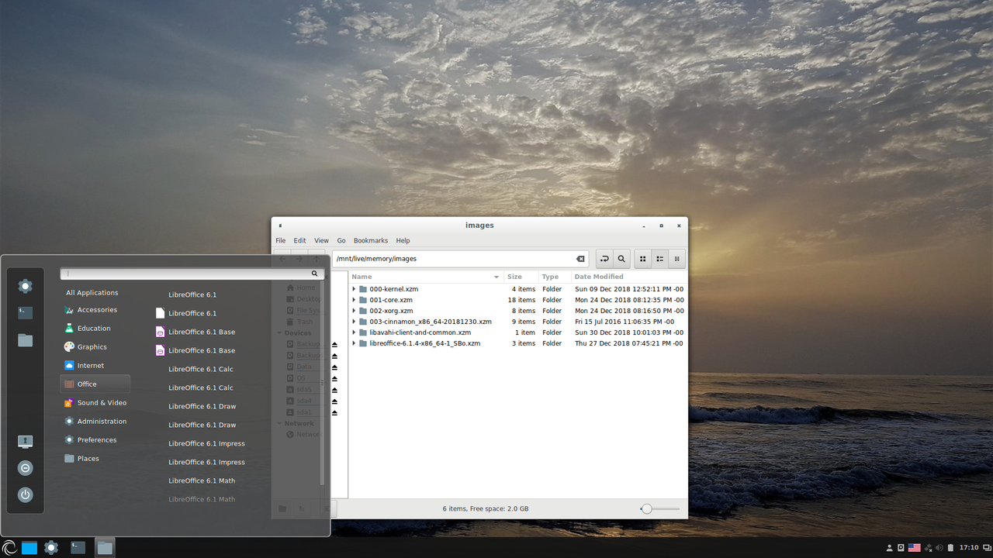
Task: Sort by the Date Modified column header
Action: [628, 277]
